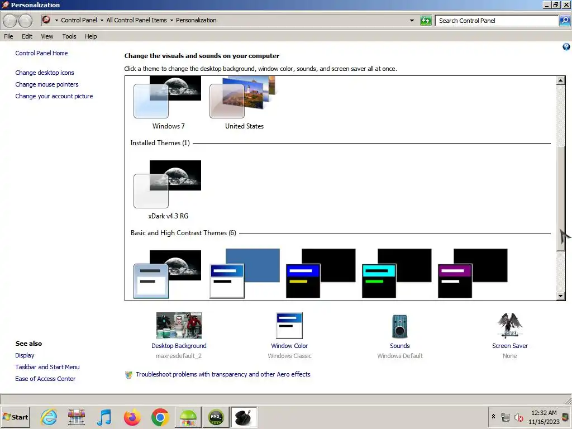The width and height of the screenshot is (572, 429).
Task: Go forward using the Forward arrow button
Action: coord(25,21)
